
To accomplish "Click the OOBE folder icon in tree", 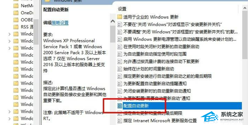I will coord(16,20).
